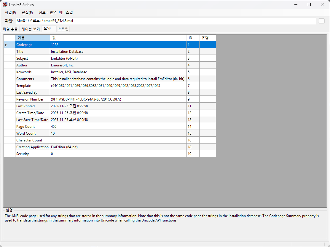
Task: Open the 정보 - 번역: 비너스걸 menu
Action: [x=56, y=13]
